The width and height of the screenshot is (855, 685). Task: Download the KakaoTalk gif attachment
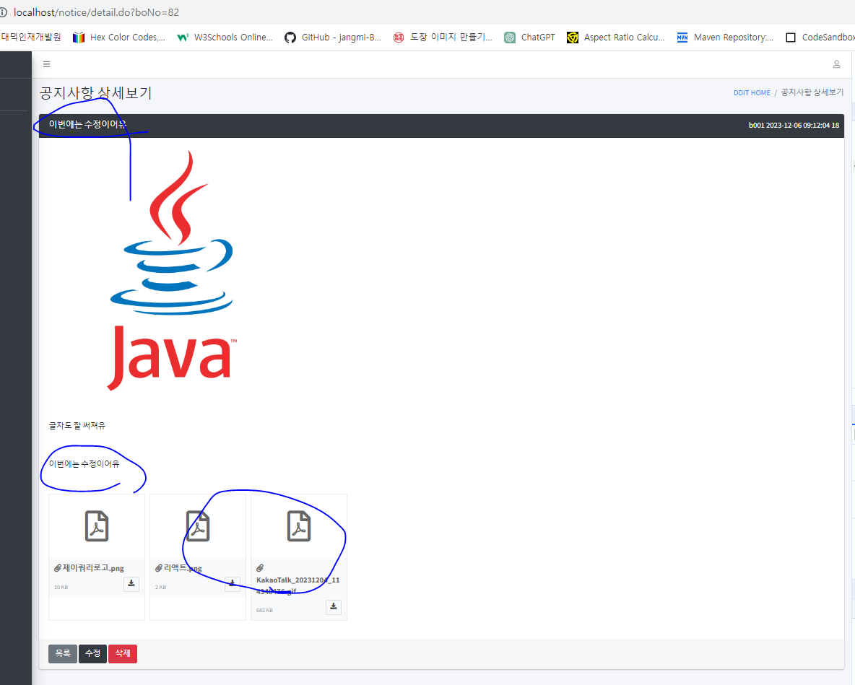tap(334, 606)
